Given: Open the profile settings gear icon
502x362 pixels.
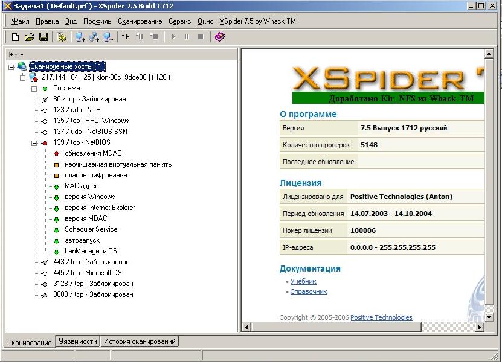Looking at the screenshot, I should [x=62, y=37].
